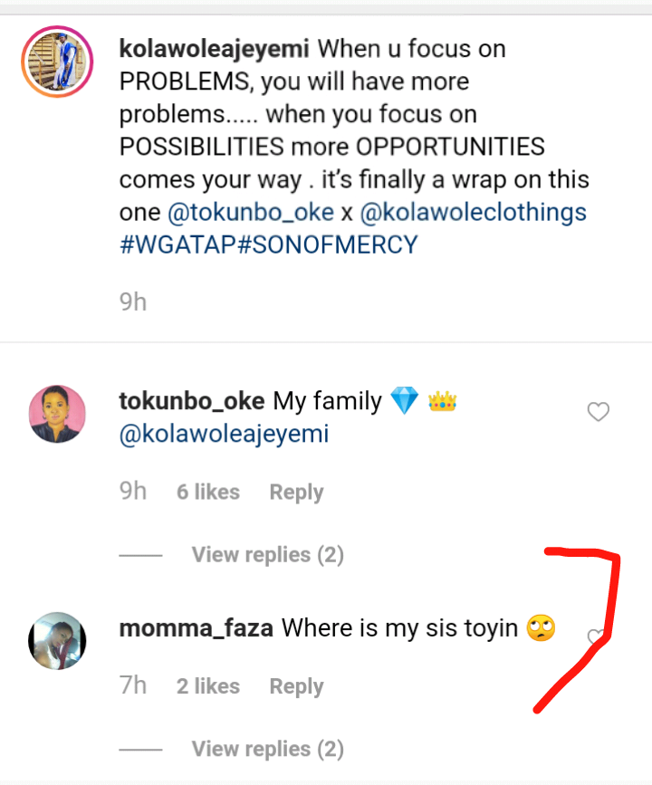Expand replies under tokunbo_oke's comment
This screenshot has height=785, width=652.
(x=267, y=554)
